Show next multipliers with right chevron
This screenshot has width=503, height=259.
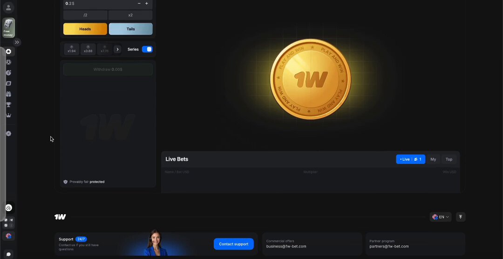[x=117, y=49]
